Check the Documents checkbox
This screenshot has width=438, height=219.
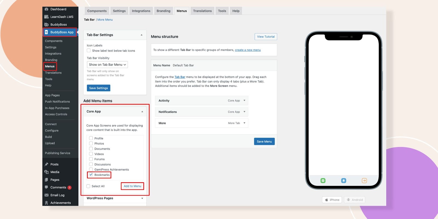click(x=91, y=149)
